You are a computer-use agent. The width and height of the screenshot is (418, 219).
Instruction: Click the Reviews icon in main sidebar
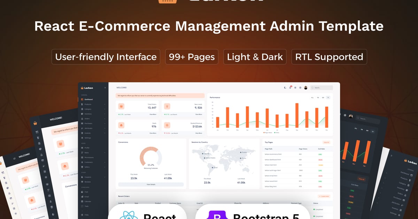click(x=82, y=182)
